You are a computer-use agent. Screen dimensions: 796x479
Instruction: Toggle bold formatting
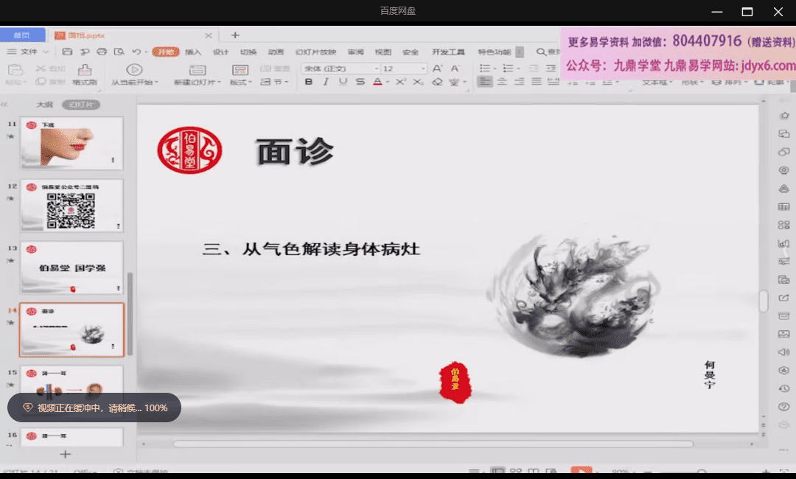(308, 81)
